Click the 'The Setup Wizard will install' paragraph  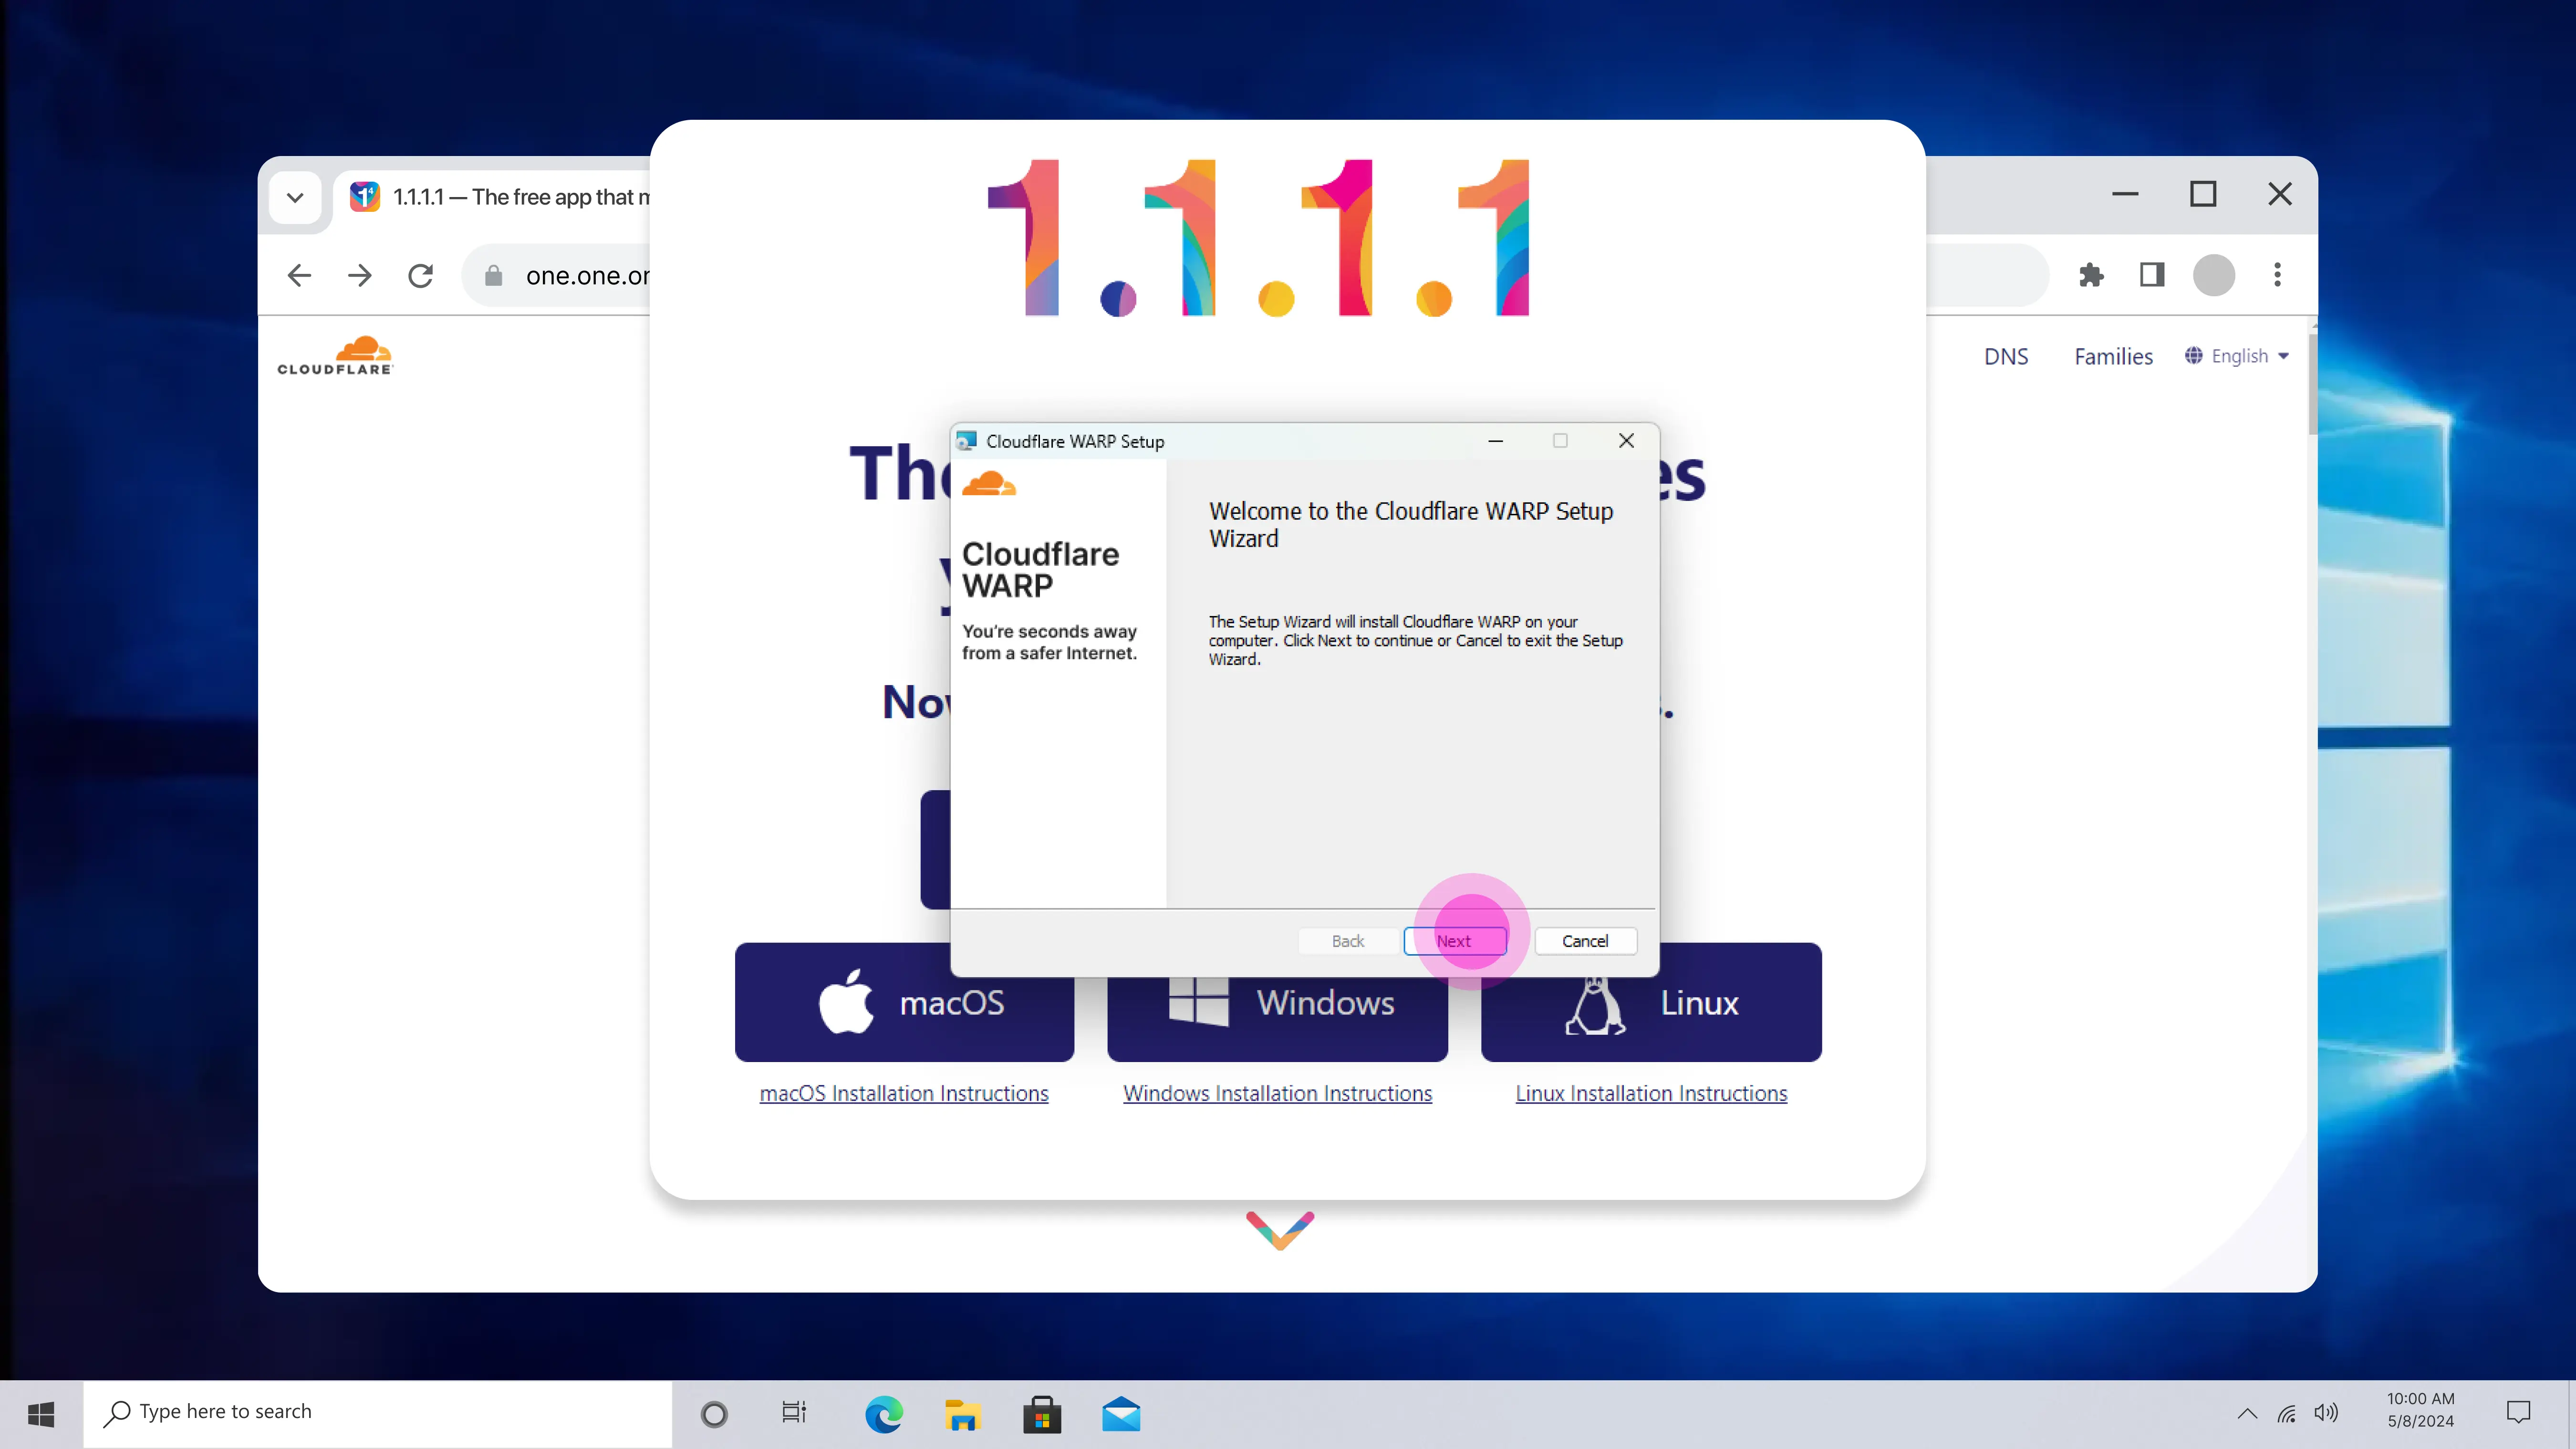pos(1415,640)
